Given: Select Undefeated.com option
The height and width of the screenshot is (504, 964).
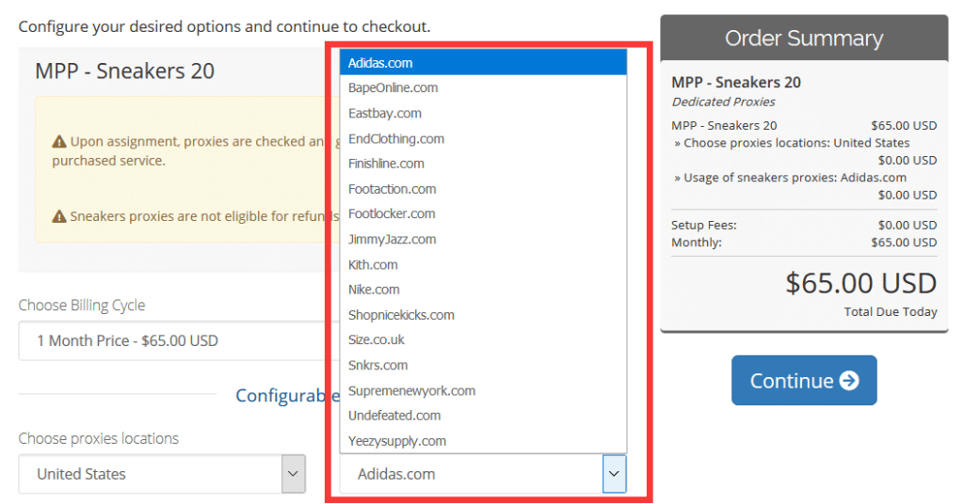Looking at the screenshot, I should point(483,416).
